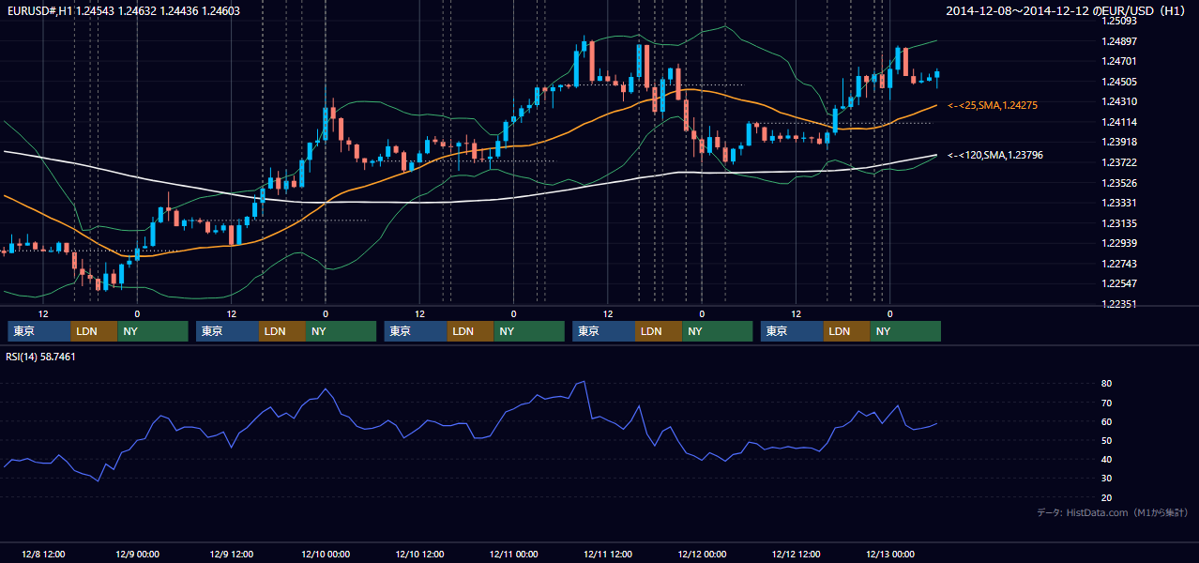Click price axis value 1.23918

coord(1118,142)
